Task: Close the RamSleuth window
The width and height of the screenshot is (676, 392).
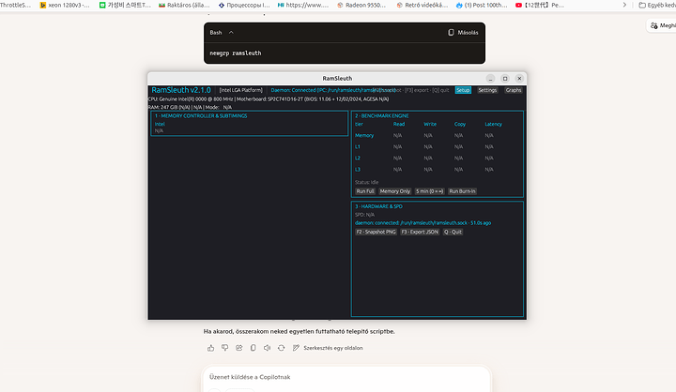Action: [519, 79]
